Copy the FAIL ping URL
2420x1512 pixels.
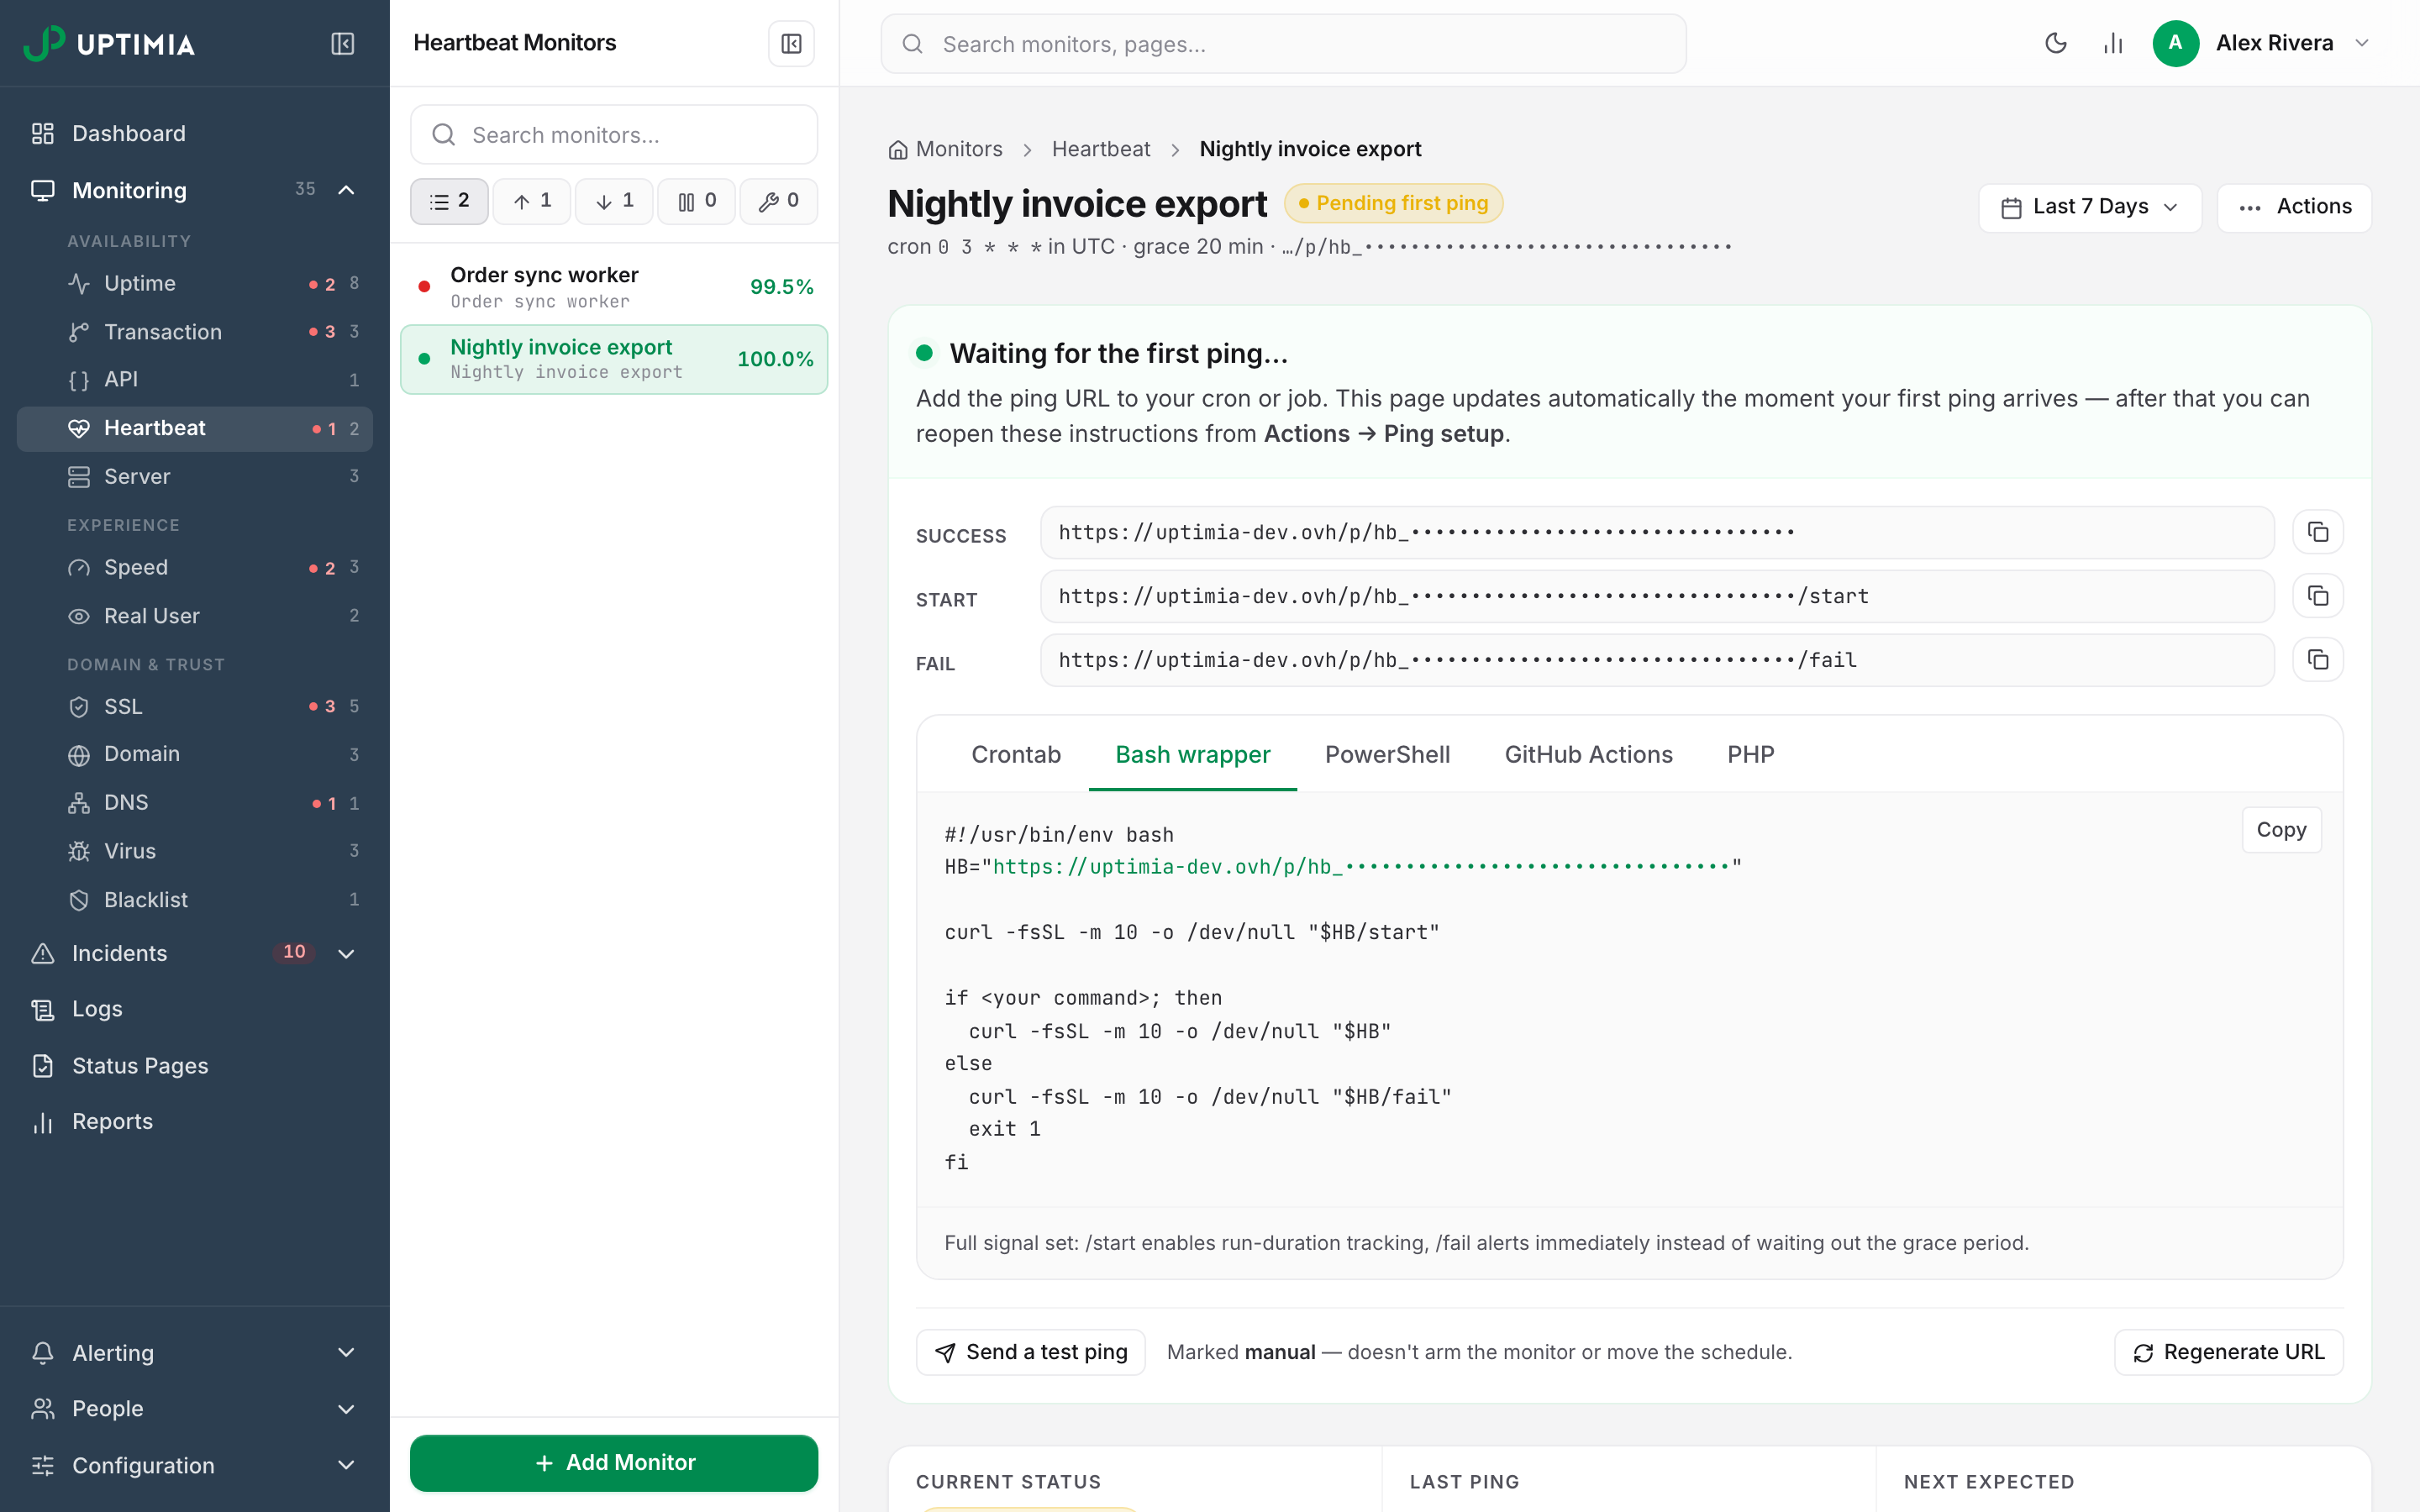tap(2317, 660)
